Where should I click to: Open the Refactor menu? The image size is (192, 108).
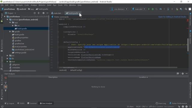[x=42, y=5]
